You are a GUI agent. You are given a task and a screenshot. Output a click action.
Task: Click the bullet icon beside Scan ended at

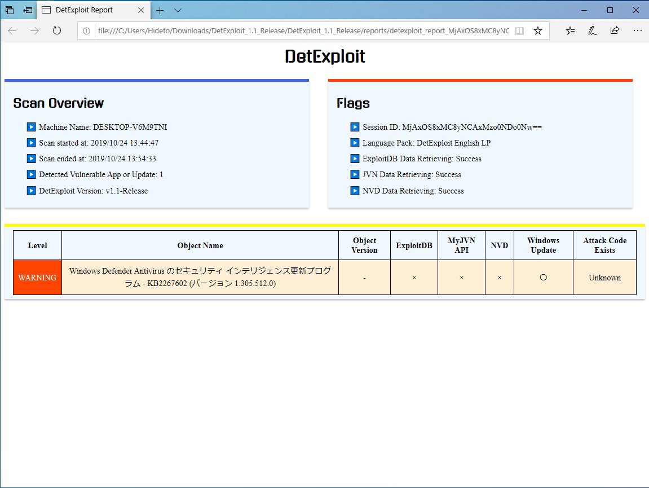point(31,159)
